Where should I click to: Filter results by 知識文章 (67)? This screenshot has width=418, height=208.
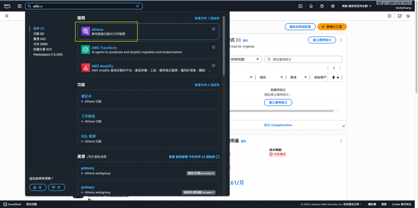click(x=42, y=49)
